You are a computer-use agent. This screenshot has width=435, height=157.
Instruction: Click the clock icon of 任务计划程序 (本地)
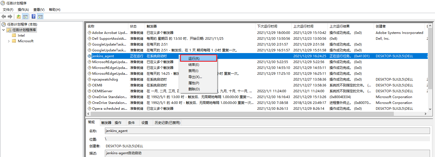(4, 24)
